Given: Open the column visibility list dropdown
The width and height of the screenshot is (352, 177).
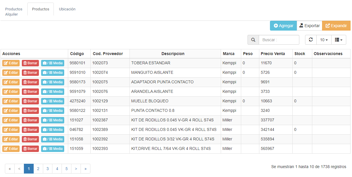Looking at the screenshot, I should (338, 40).
